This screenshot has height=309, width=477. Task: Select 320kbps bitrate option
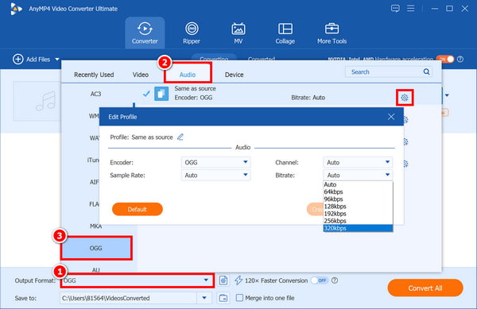358,228
